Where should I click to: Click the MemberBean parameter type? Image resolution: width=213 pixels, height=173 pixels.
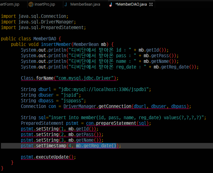[86, 44]
